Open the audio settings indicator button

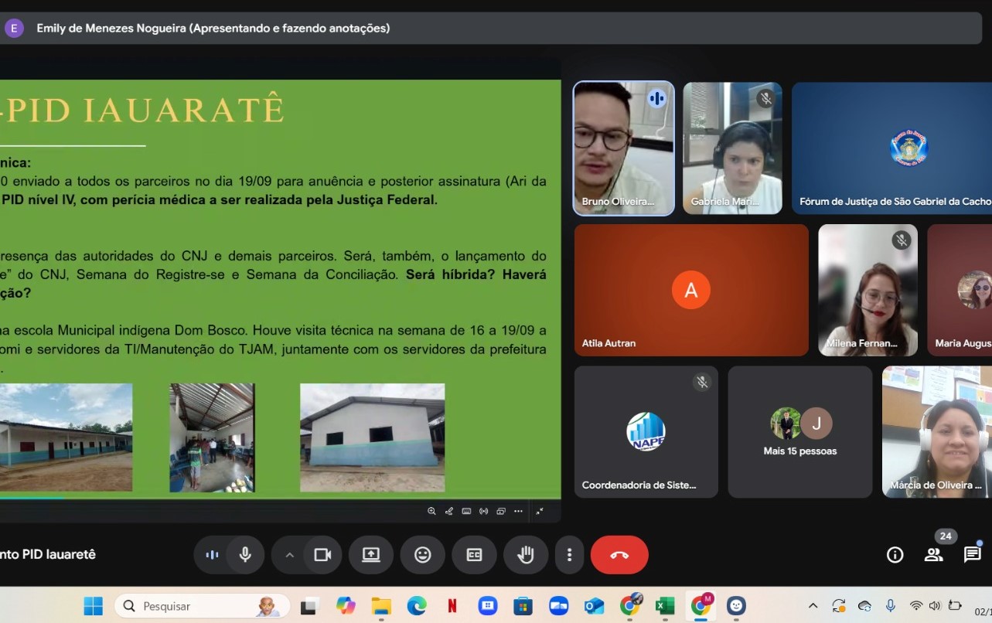212,555
